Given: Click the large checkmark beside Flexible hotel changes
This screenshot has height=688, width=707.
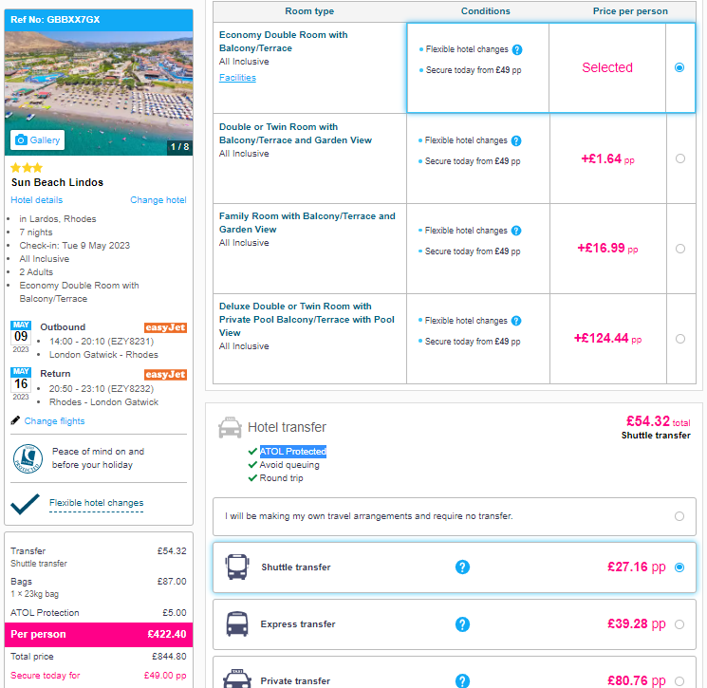Looking at the screenshot, I should (25, 504).
